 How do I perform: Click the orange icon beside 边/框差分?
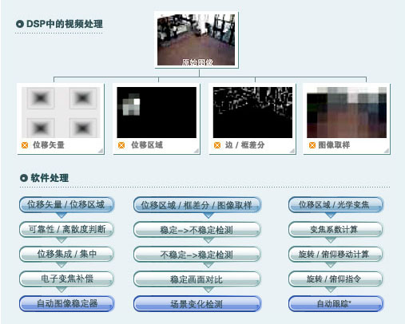point(217,145)
